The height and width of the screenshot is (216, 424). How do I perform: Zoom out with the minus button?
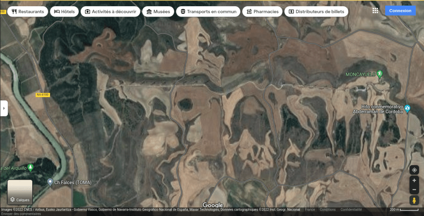point(414,190)
